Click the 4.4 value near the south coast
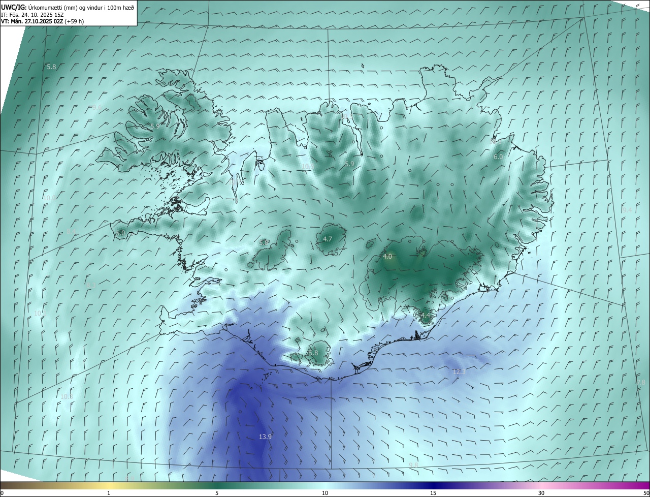Image resolution: width=650 pixels, height=497 pixels. [x=426, y=316]
